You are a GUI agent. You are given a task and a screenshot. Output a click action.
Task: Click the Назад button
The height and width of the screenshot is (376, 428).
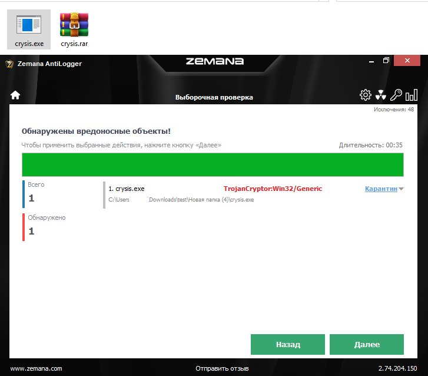click(x=288, y=344)
